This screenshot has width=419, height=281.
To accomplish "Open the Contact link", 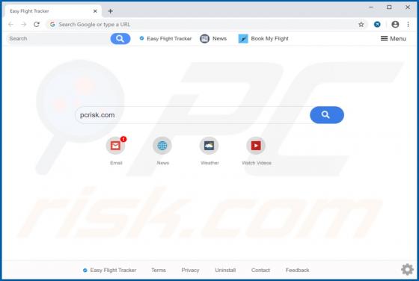I will click(260, 270).
